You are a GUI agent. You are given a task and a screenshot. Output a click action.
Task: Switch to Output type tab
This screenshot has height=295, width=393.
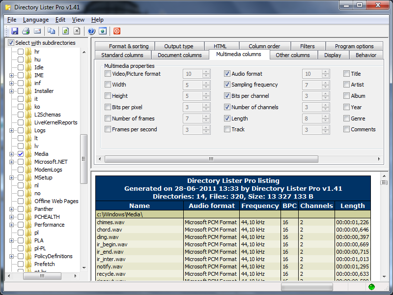179,46
